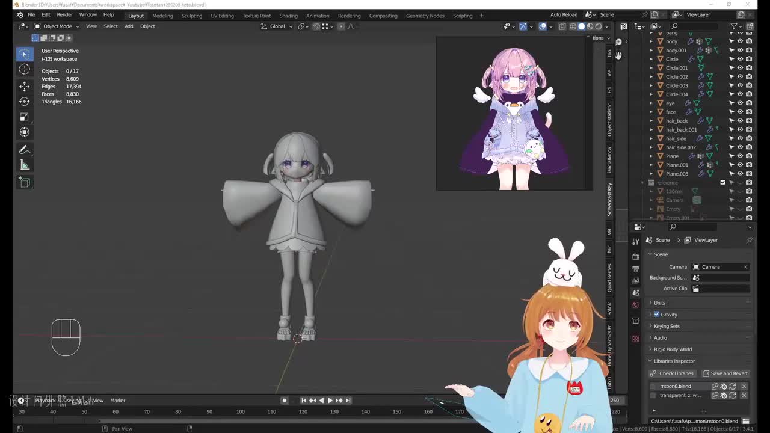This screenshot has width=770, height=433.
Task: Jump to timeline end frame
Action: click(348, 401)
